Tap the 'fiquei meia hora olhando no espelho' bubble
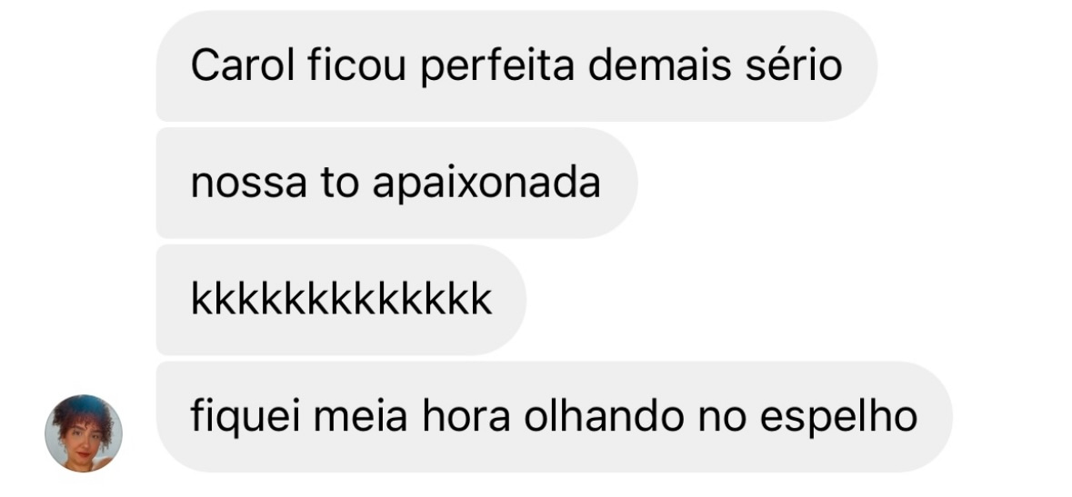Viewport: 1072px width, 497px height. pos(554,416)
